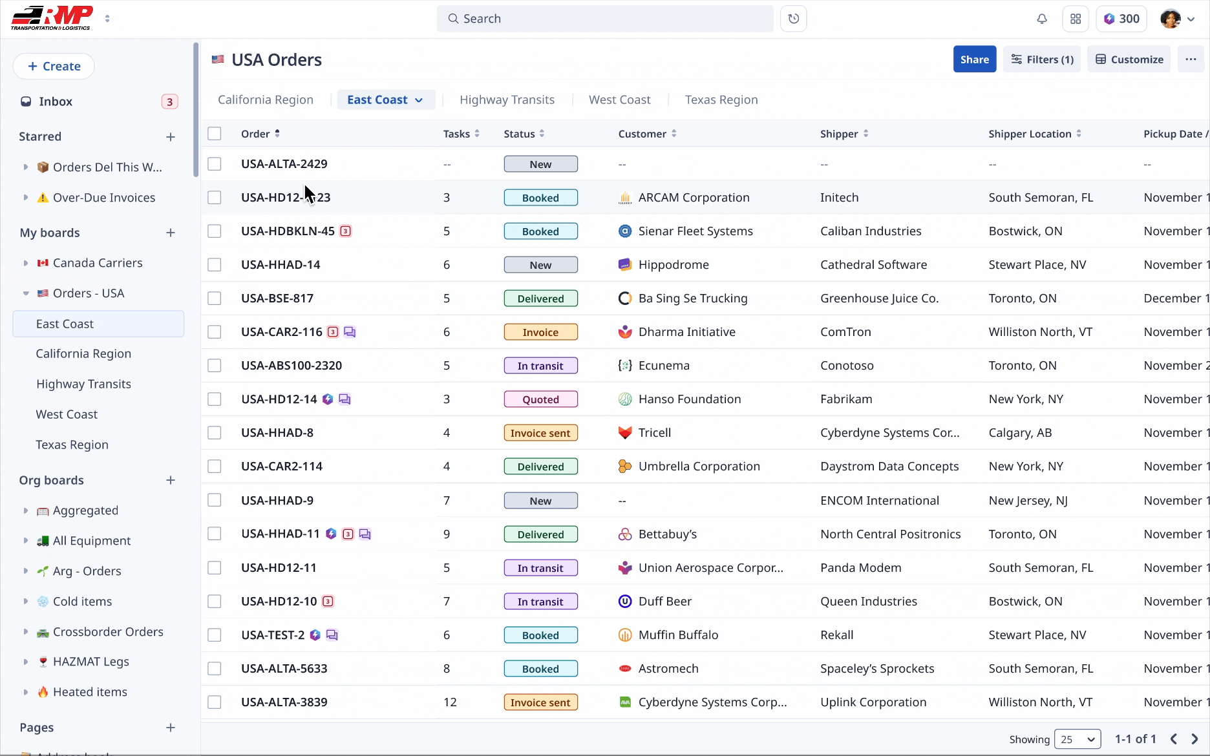The image size is (1210, 756).
Task: Open the three-dot more options menu
Action: (1191, 59)
